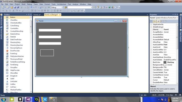Show categorized view in Properties panel

tap(151, 21)
